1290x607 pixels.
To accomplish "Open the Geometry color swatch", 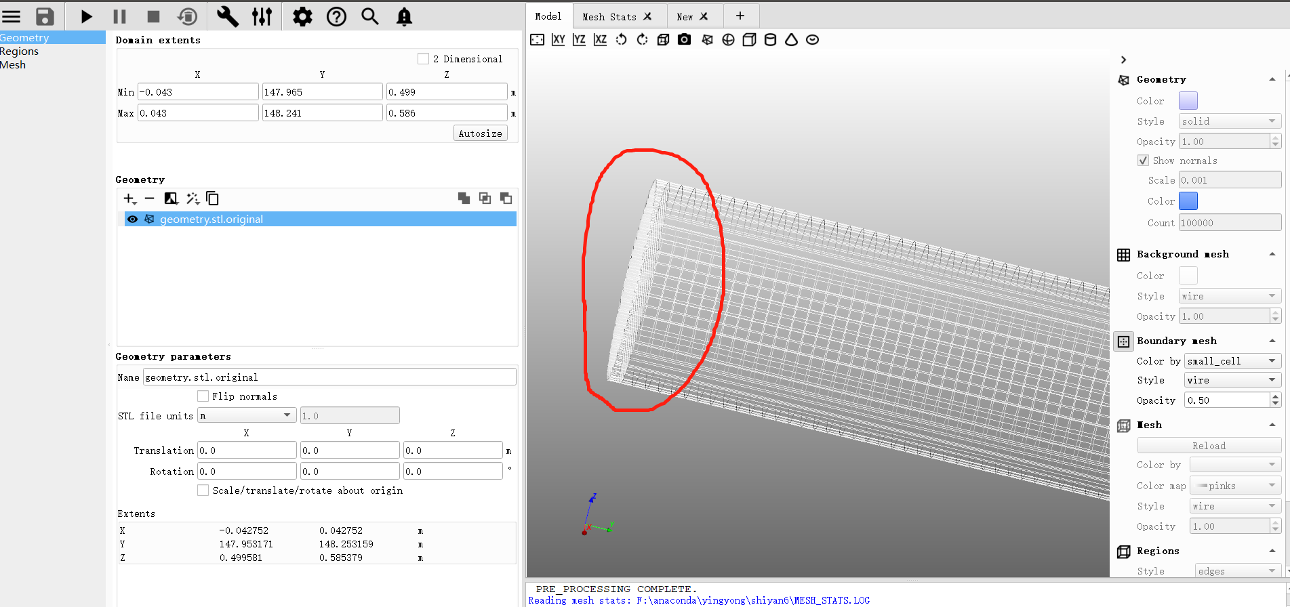I will pyautogui.click(x=1188, y=101).
